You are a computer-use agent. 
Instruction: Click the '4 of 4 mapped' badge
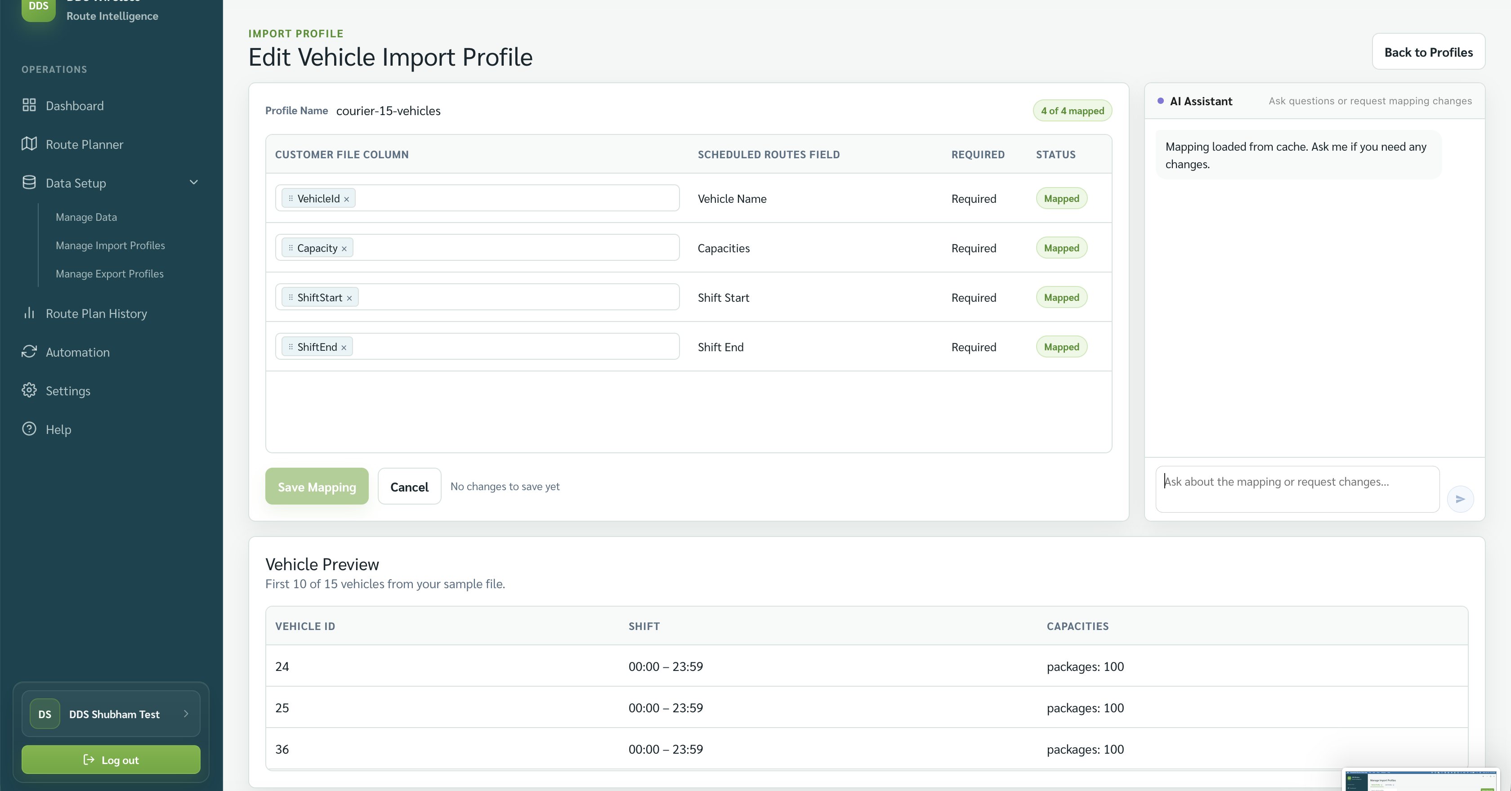(x=1072, y=111)
